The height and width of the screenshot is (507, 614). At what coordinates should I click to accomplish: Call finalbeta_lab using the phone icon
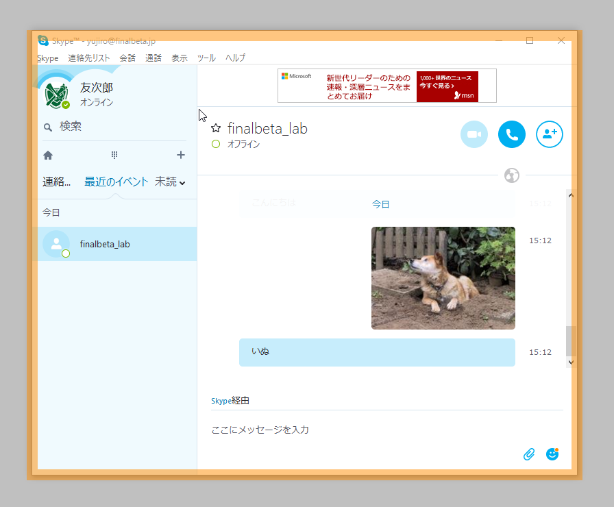(x=512, y=134)
